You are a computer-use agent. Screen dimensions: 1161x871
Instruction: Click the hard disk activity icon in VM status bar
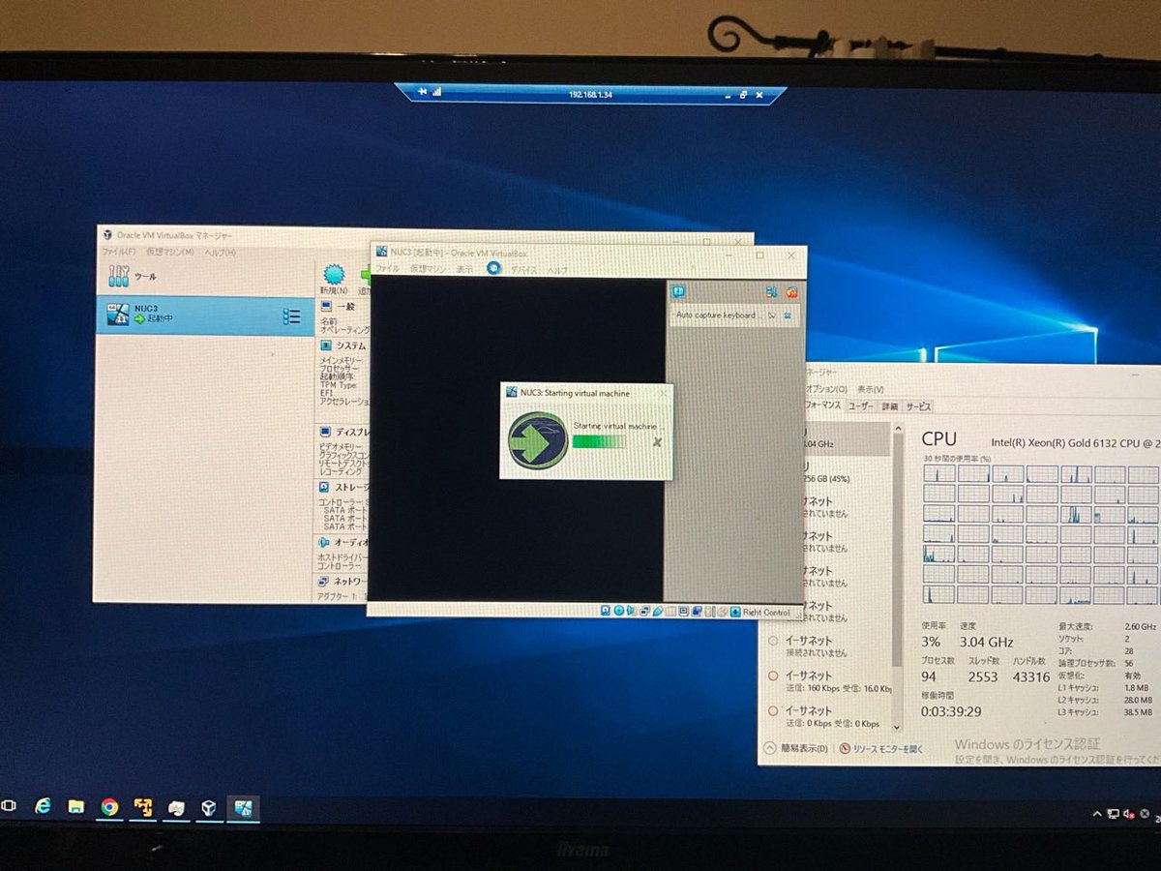click(x=606, y=611)
